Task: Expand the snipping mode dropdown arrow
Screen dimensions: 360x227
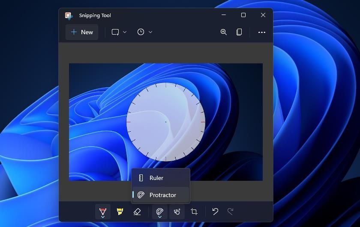Action: click(125, 32)
